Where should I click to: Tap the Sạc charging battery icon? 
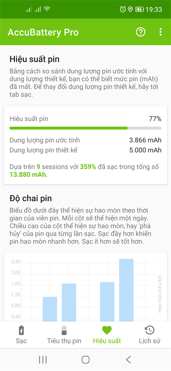(x=21, y=330)
